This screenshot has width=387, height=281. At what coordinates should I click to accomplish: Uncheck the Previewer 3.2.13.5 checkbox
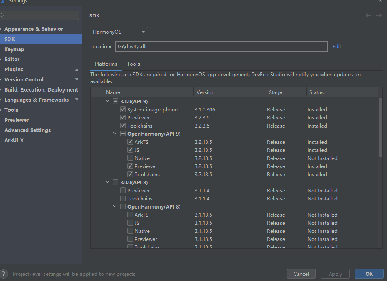coord(130,166)
